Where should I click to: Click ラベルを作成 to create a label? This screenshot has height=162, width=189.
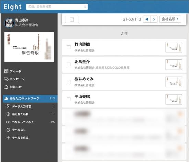tap(20, 138)
